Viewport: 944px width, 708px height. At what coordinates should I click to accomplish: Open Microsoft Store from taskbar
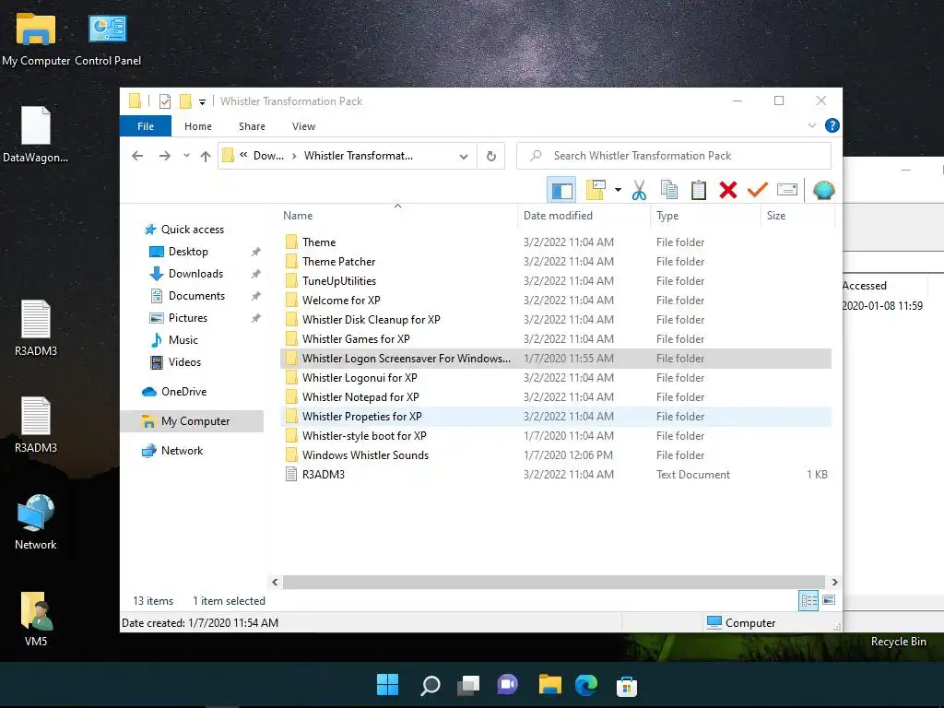(627, 686)
